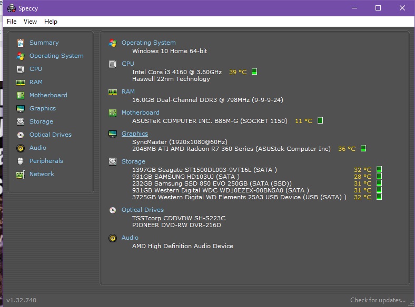
Task: Click the RAM stick icon in sidebar
Action: coord(21,83)
